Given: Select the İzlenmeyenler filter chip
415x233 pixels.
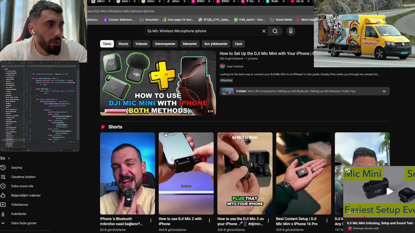Looking at the screenshot, I should [x=165, y=44].
